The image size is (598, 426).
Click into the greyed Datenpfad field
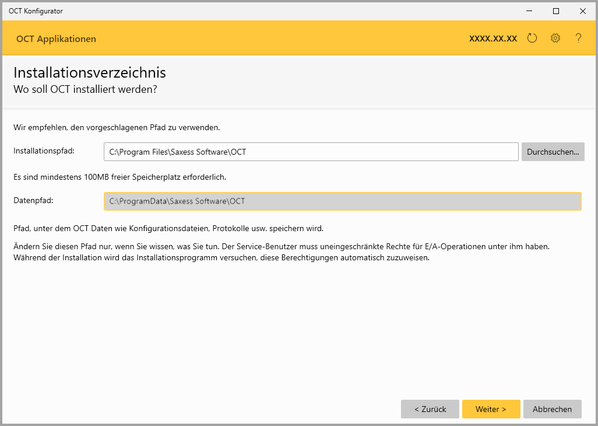(342, 201)
